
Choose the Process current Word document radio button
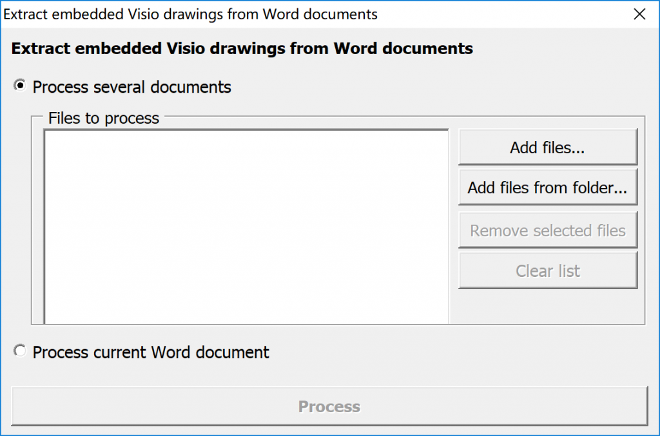pos(21,352)
